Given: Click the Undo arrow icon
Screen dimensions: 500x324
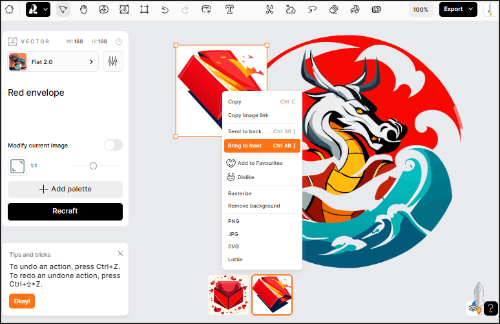Looking at the screenshot, I should coord(165,10).
